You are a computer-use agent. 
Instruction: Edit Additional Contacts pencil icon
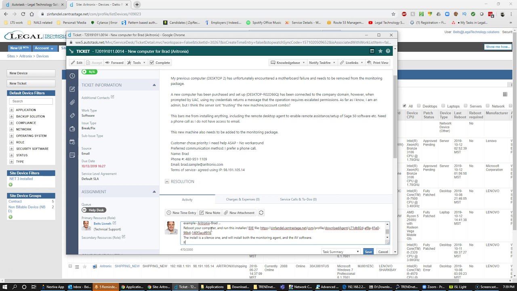[x=112, y=97]
